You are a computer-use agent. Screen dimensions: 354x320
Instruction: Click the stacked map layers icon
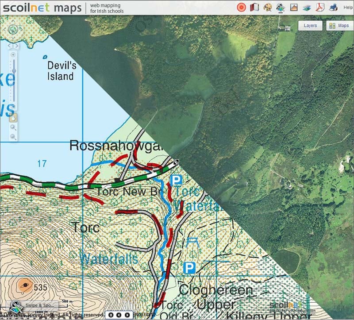[307, 8]
